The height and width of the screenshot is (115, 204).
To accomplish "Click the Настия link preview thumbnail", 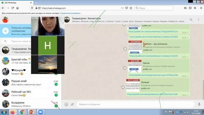I will pyautogui.click(x=135, y=66).
